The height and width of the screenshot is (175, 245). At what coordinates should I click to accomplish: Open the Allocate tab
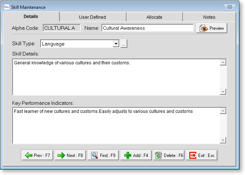click(154, 17)
